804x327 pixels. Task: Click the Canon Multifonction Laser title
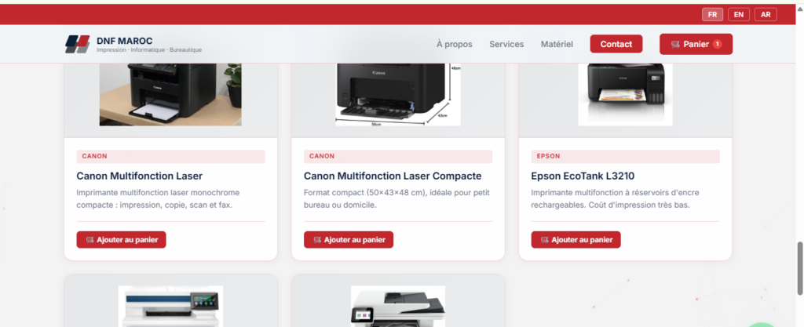point(140,176)
